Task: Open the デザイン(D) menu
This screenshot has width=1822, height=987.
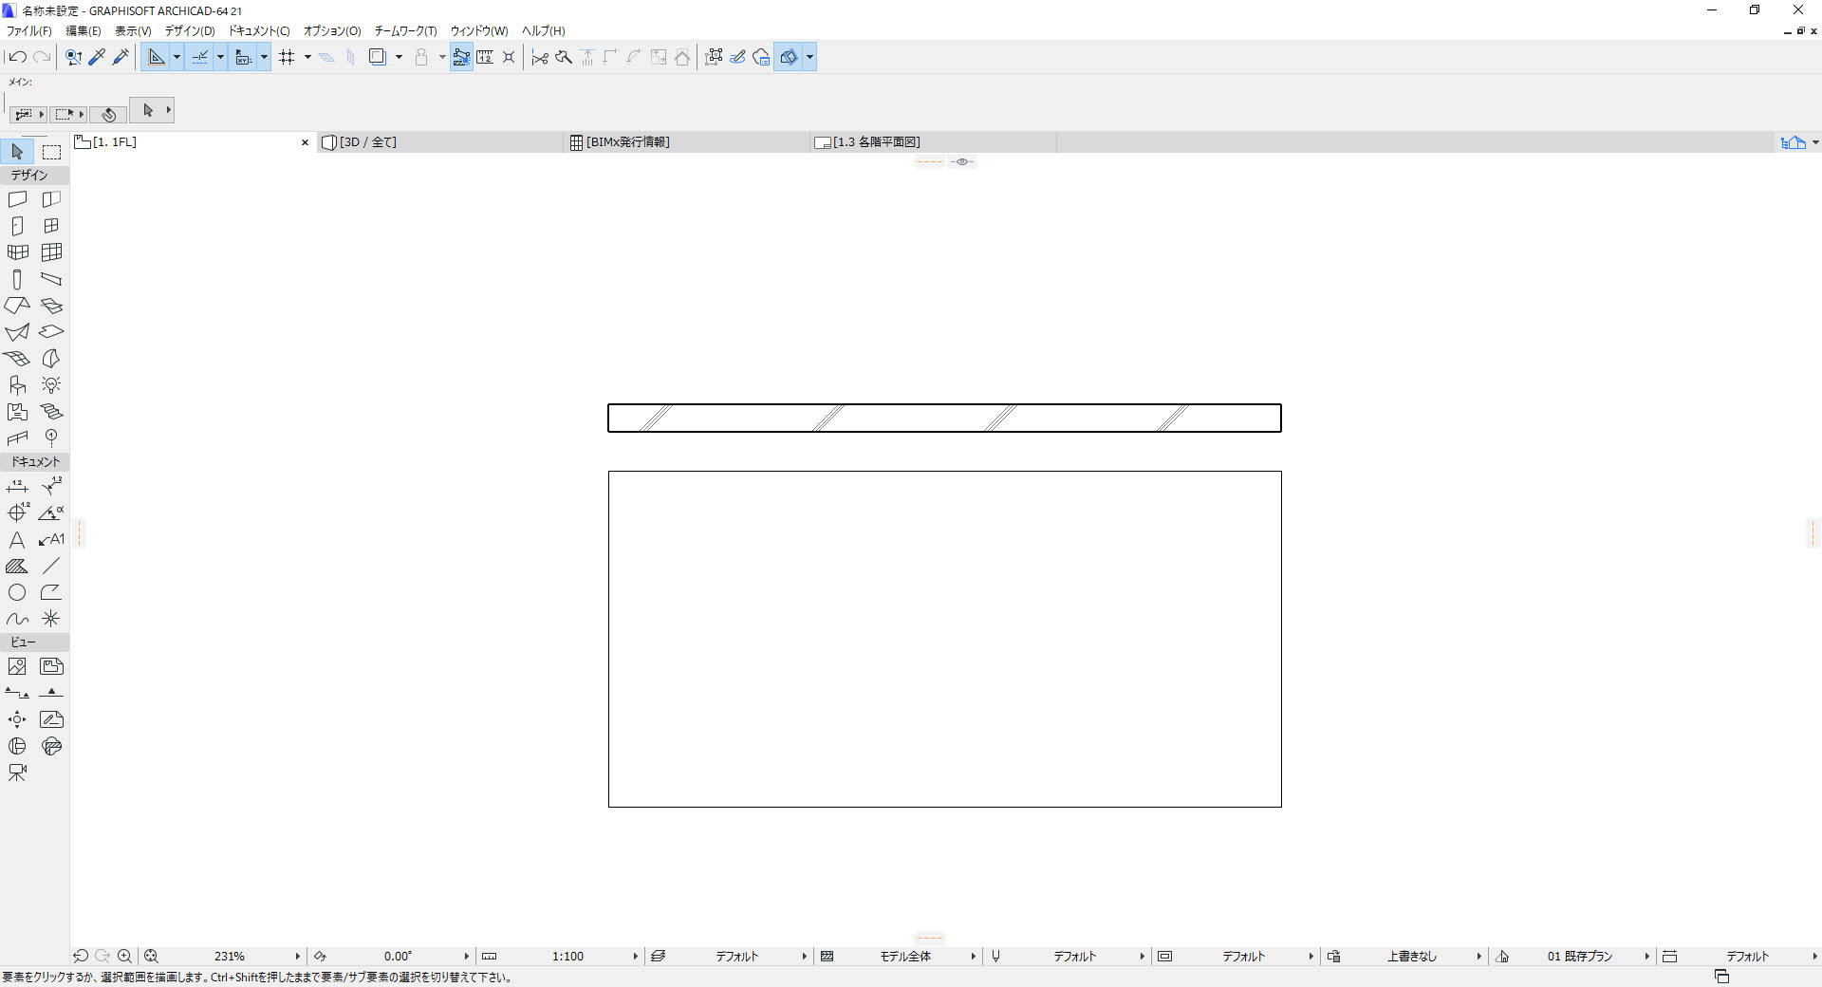Action: point(190,31)
